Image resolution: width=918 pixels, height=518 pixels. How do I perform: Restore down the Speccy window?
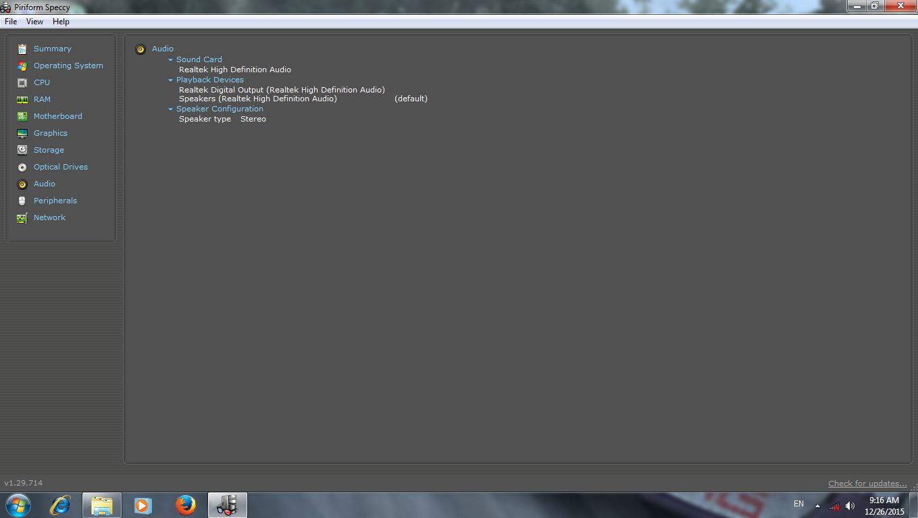point(874,6)
